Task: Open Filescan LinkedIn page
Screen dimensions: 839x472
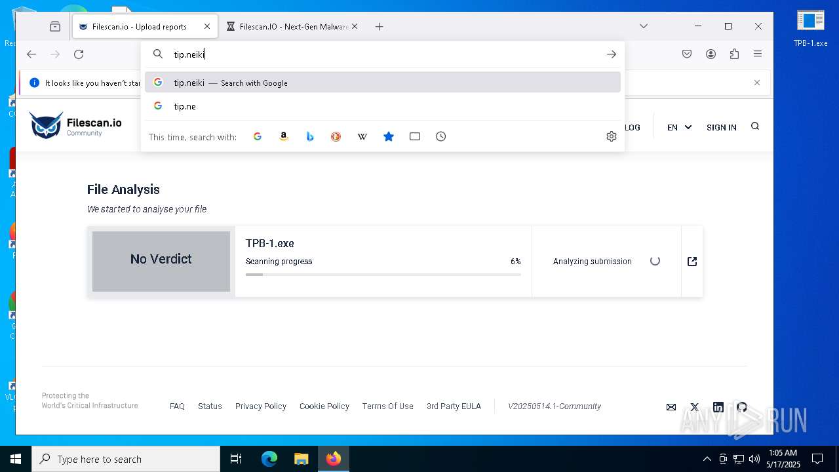Action: click(718, 407)
